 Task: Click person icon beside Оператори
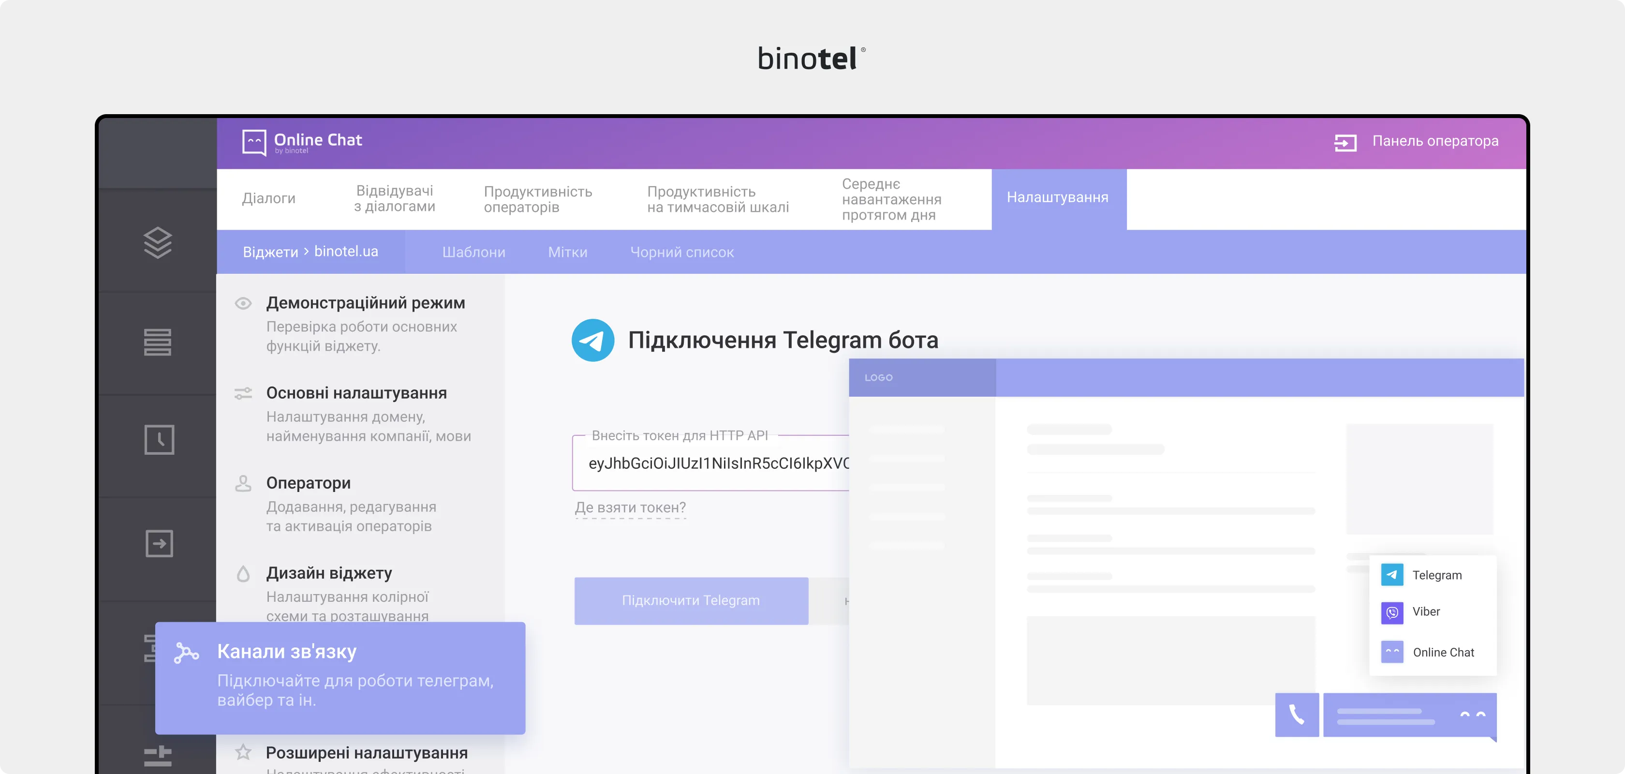243,483
